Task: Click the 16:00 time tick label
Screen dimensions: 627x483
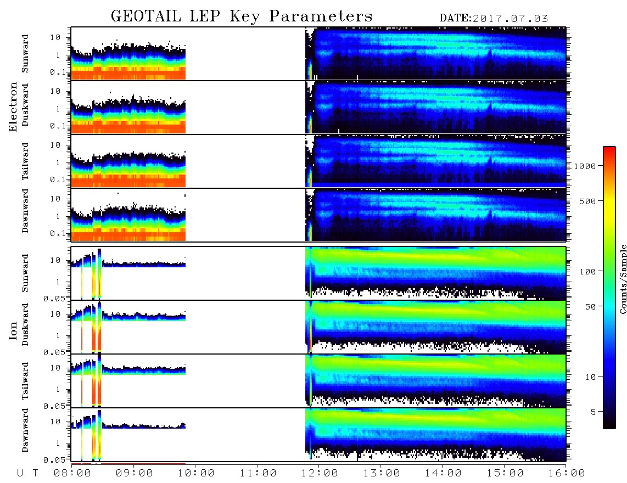Action: click(567, 473)
